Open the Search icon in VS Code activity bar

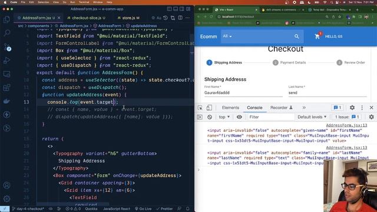click(x=6, y=33)
